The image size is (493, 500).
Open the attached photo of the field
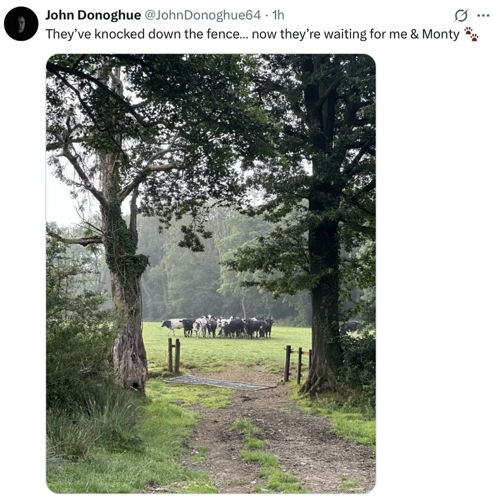point(211,274)
